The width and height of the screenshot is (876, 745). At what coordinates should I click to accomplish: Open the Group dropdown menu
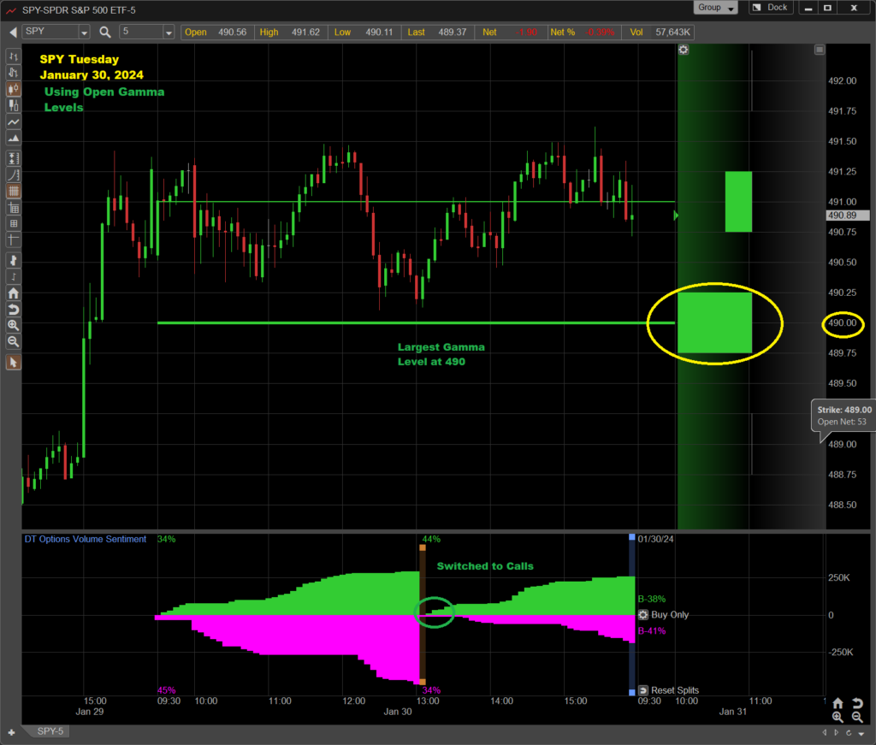click(x=716, y=8)
